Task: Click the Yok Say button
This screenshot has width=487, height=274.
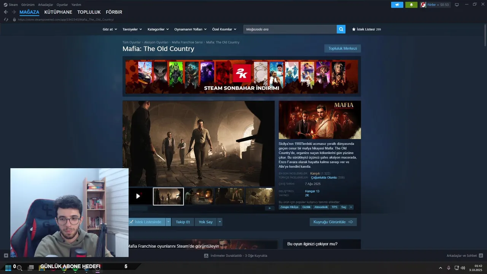Action: coord(205,222)
